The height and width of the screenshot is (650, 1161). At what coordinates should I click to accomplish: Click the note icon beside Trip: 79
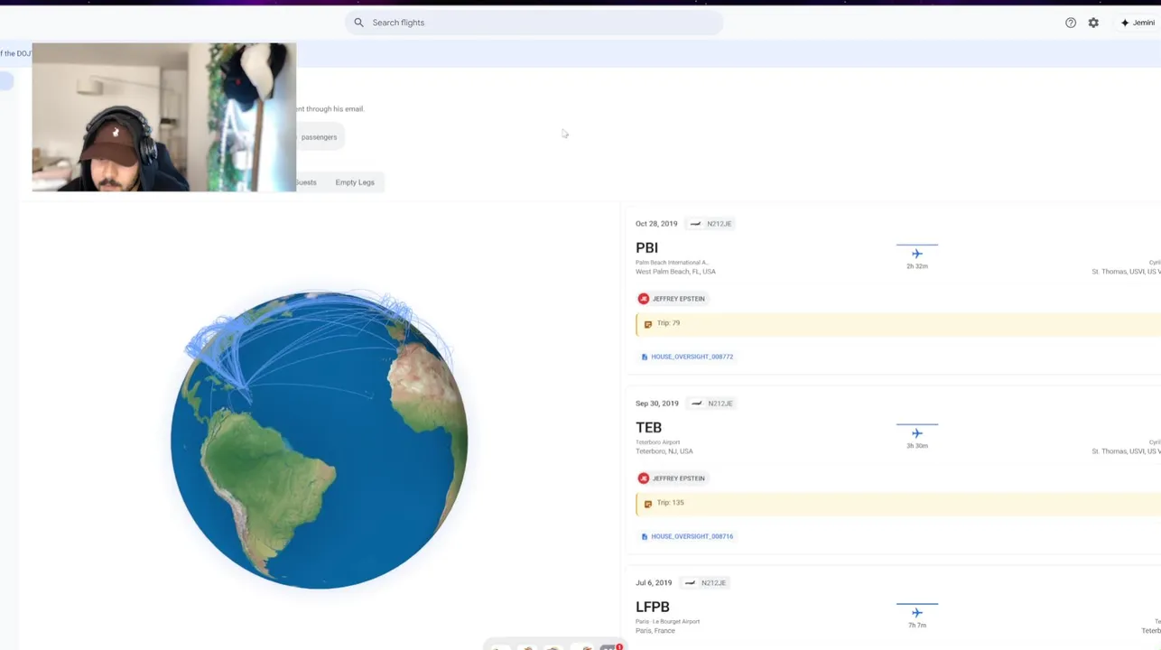coord(647,324)
